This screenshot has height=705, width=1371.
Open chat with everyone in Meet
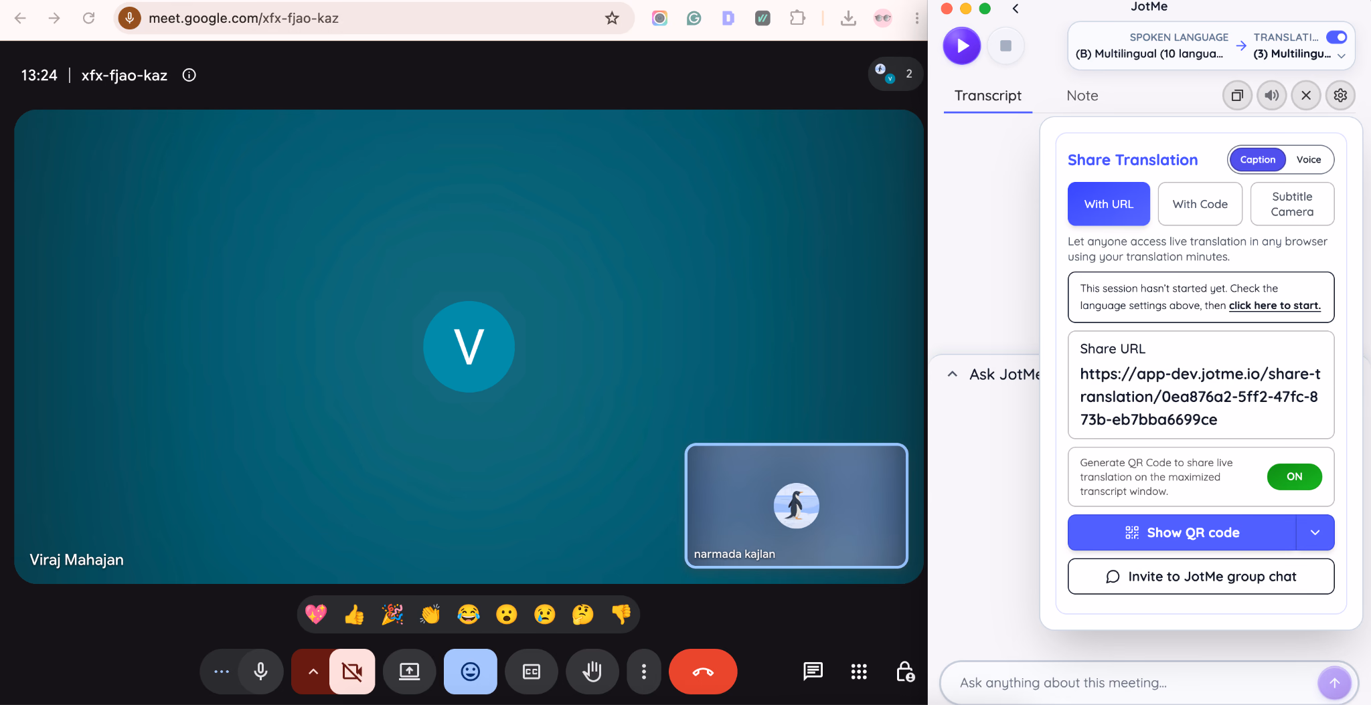[x=813, y=671]
